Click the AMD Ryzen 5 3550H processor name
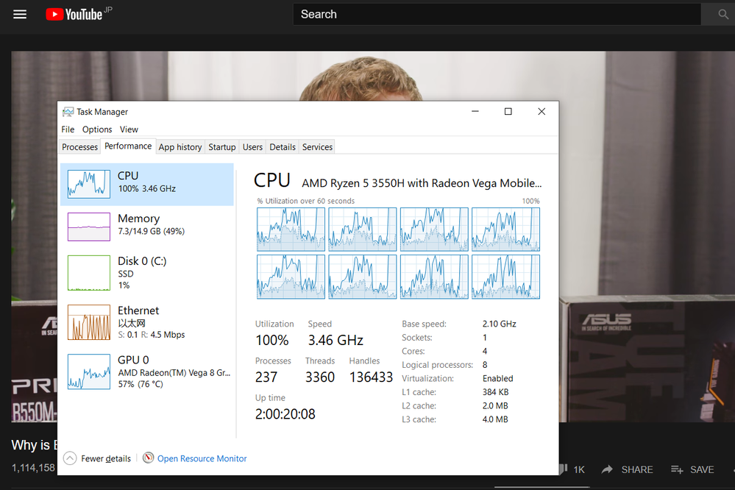 [422, 183]
